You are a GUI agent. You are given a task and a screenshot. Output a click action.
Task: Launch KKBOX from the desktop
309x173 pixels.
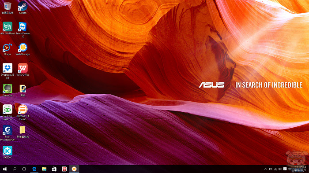(8, 152)
